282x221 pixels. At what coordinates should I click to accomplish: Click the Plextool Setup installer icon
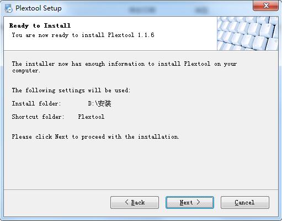tap(8, 8)
